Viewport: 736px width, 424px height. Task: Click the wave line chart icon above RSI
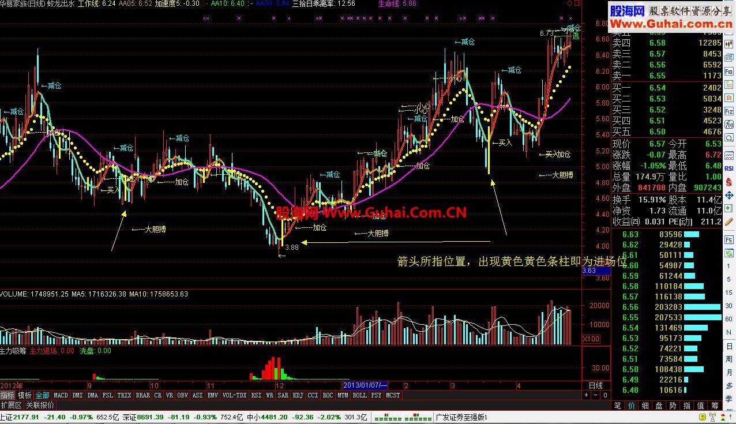tap(729, 155)
